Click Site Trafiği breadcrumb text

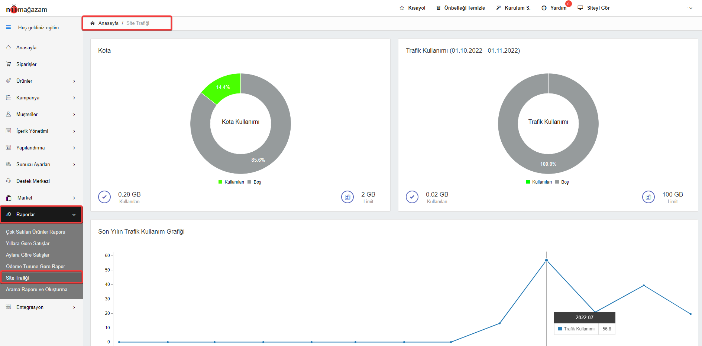138,23
